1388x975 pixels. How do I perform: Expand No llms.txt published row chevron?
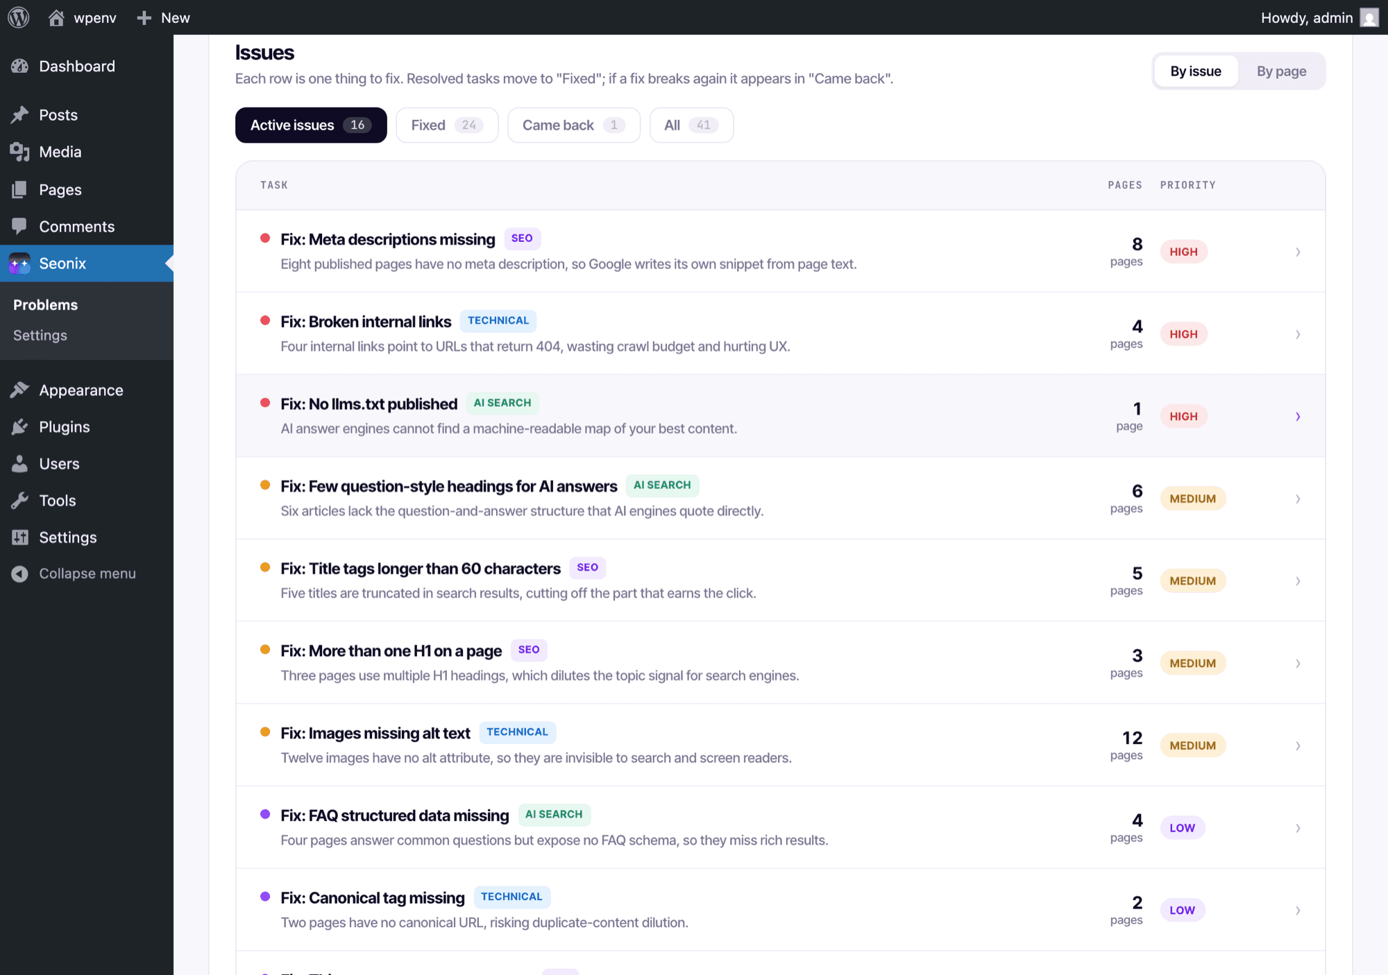[x=1297, y=416]
